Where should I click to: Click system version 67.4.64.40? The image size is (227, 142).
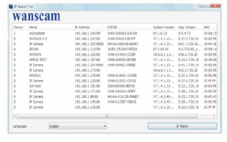pos(161,49)
